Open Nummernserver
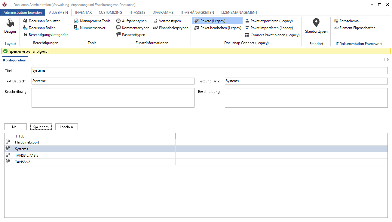 90,28
